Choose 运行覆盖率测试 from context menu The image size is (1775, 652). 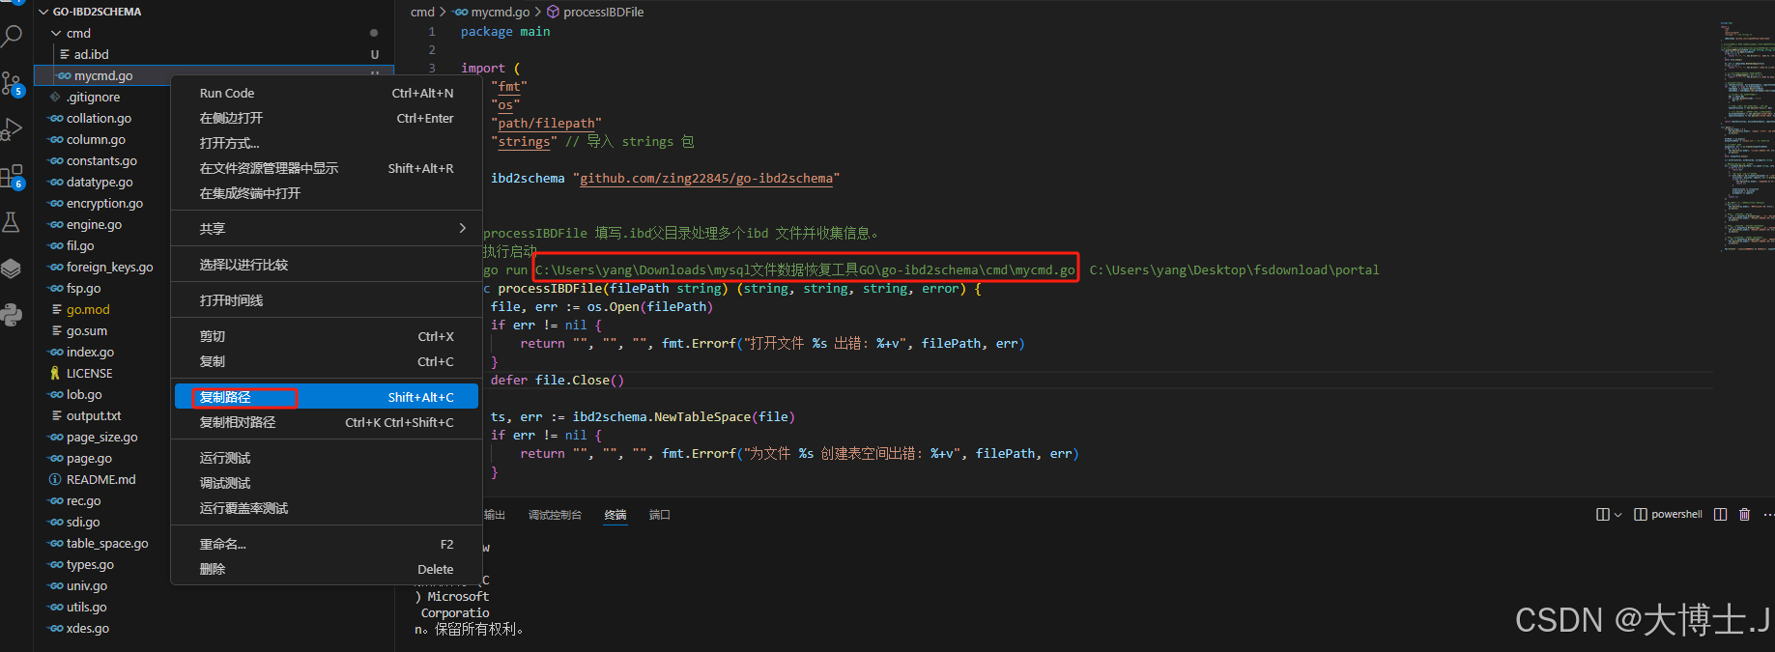[327, 508]
